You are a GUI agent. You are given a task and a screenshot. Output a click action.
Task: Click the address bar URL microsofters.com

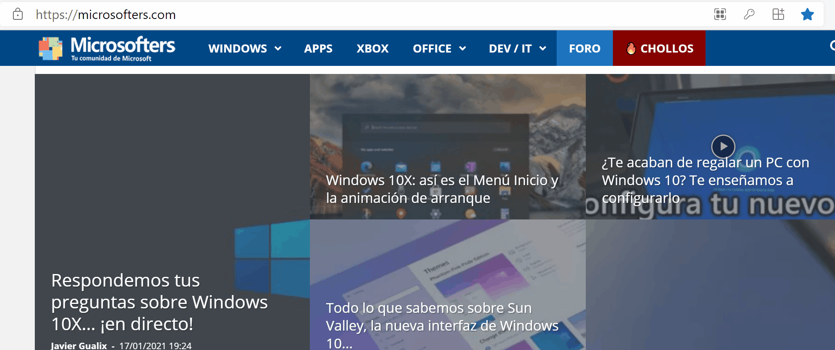click(x=106, y=15)
